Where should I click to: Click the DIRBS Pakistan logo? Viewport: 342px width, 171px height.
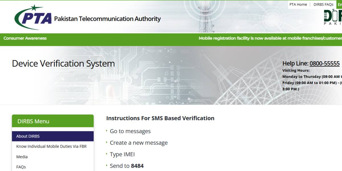(333, 17)
